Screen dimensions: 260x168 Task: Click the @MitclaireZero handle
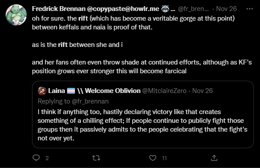164,91
